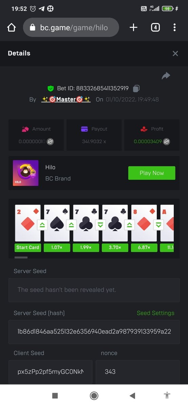Tap the green verified shield icon
Screen dimensions: 188x407
51,89
